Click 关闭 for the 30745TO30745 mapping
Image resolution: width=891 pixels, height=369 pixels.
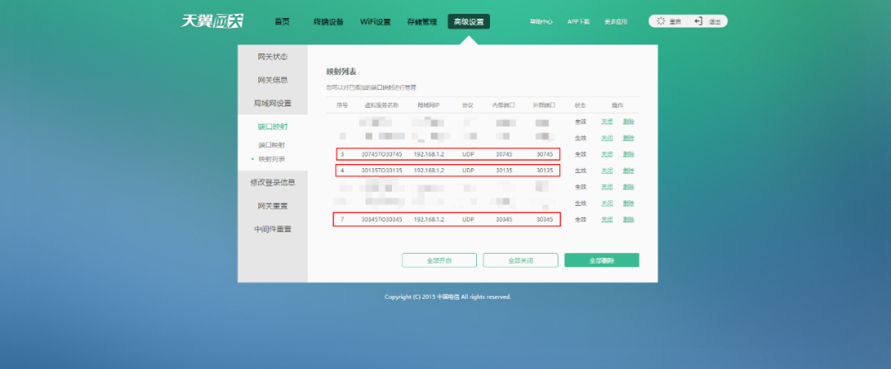click(606, 154)
